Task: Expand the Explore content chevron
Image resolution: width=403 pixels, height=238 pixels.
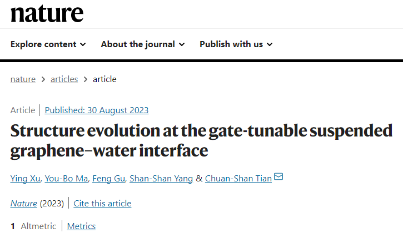Action: tap(83, 44)
